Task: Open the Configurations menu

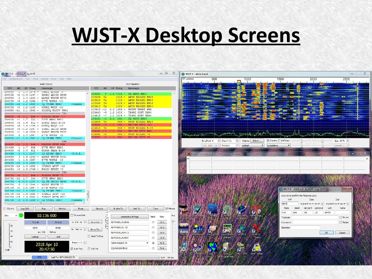Action: (16, 79)
